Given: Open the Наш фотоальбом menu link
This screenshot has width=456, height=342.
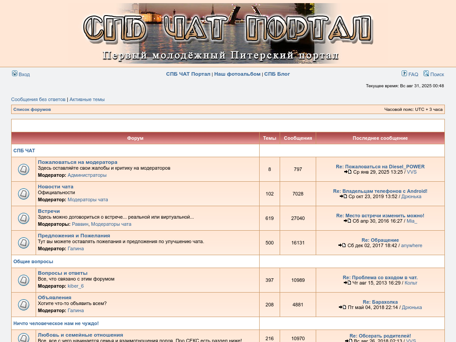Looking at the screenshot, I should (237, 74).
